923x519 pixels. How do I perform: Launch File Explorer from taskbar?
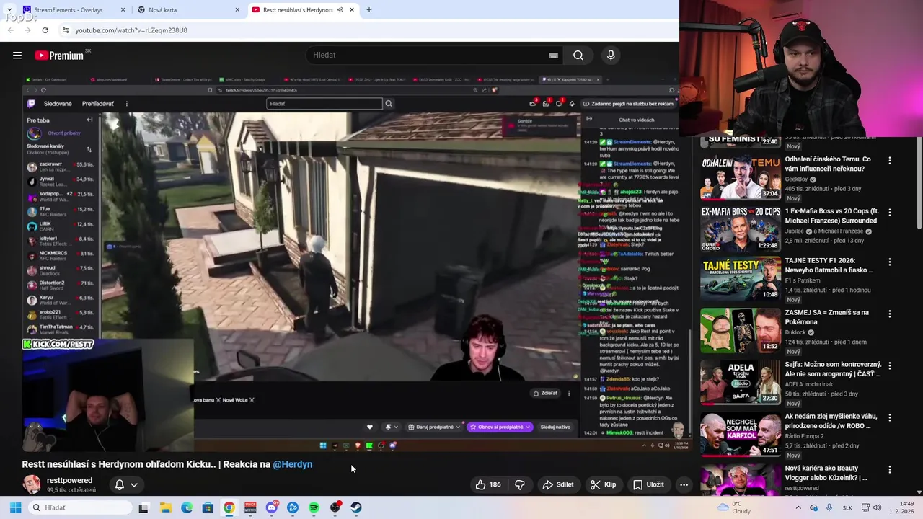[x=165, y=507]
